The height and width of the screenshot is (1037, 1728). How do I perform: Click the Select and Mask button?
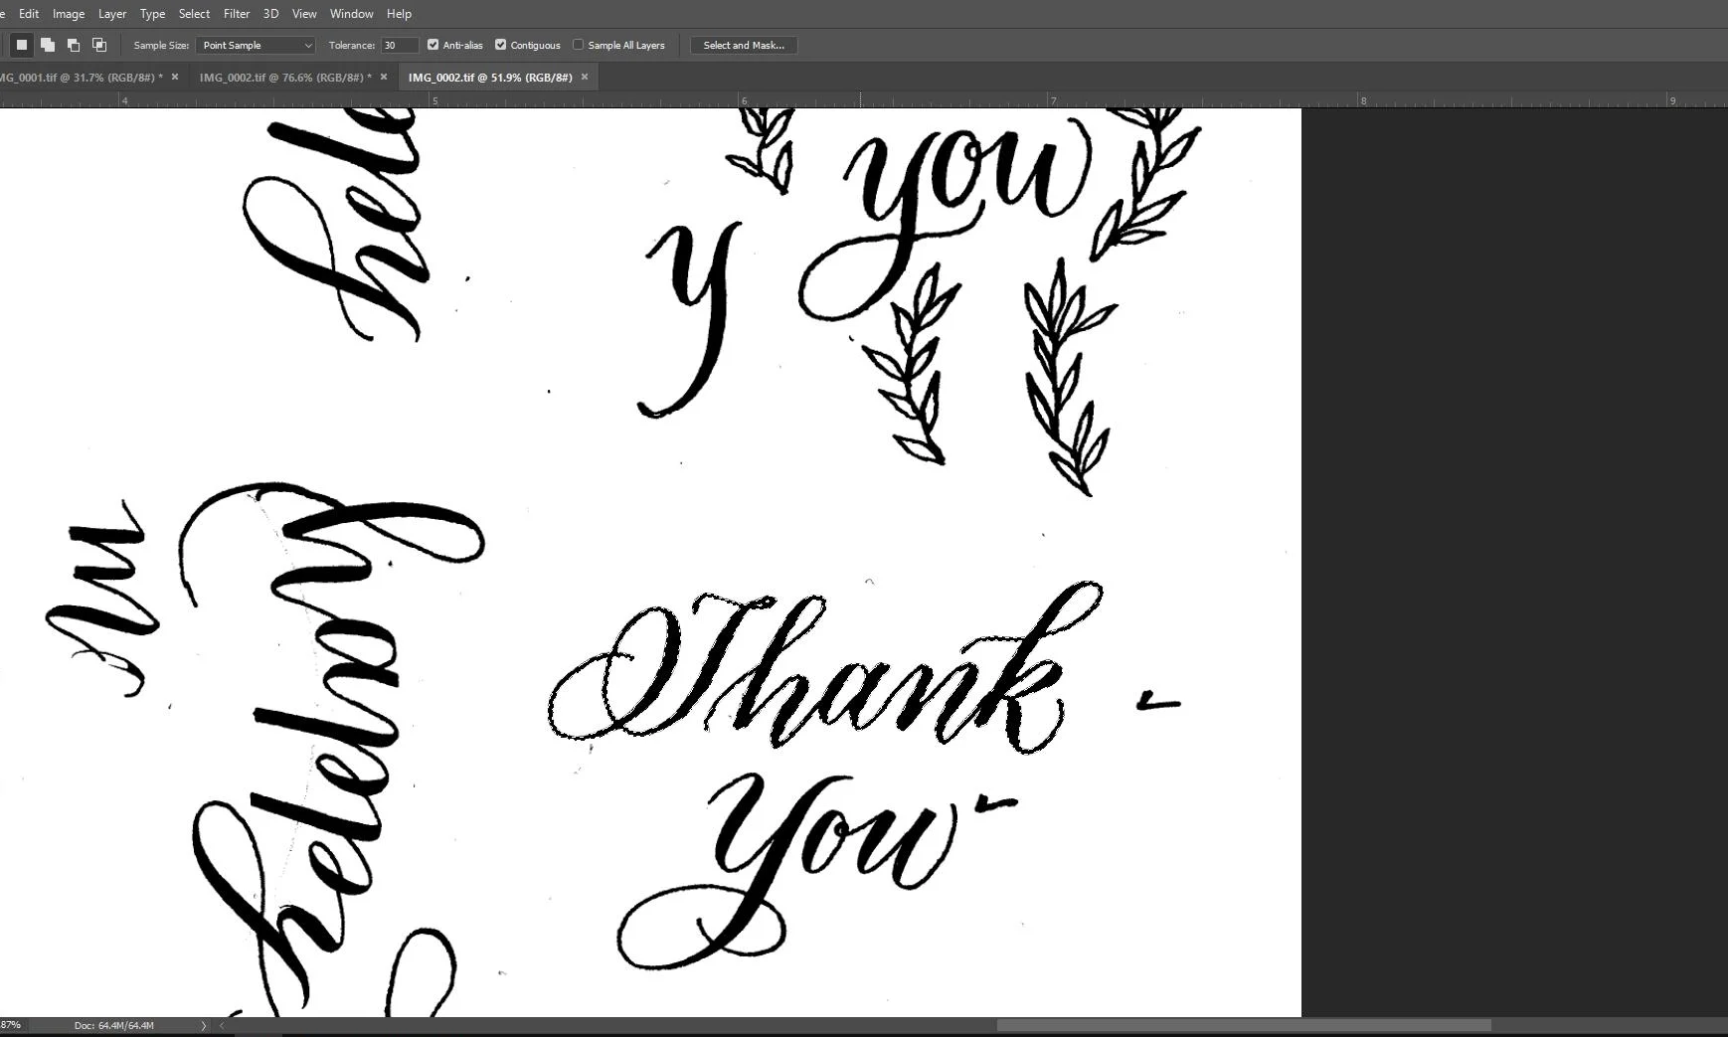pyautogui.click(x=744, y=45)
